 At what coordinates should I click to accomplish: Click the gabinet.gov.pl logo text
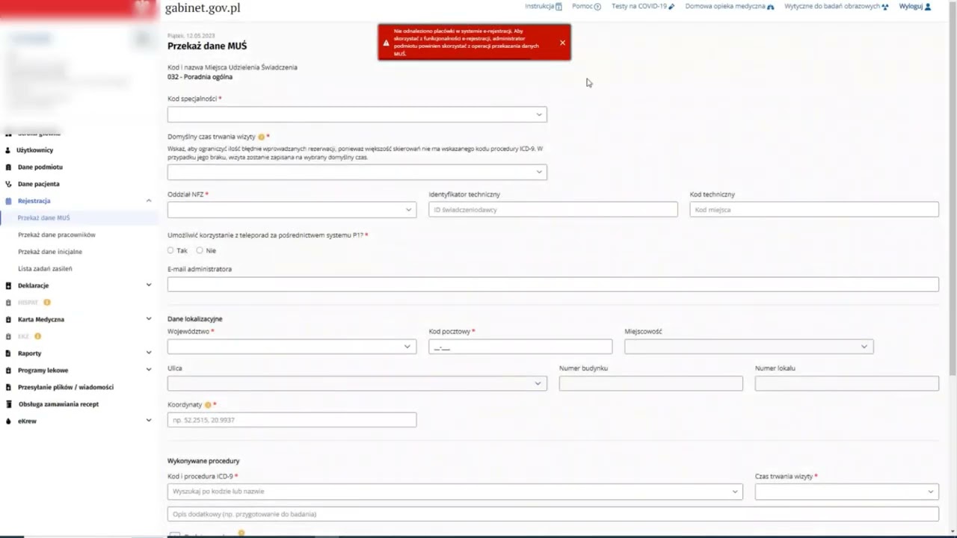[x=203, y=8]
